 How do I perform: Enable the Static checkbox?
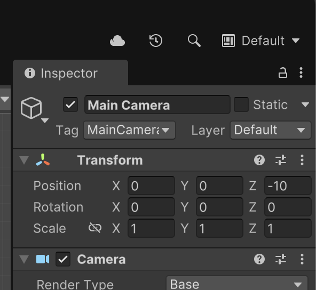(241, 104)
